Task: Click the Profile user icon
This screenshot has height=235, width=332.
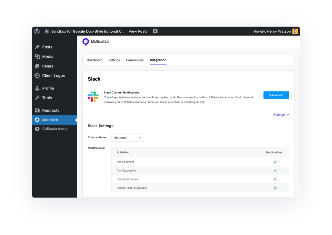Action: tap(37, 88)
